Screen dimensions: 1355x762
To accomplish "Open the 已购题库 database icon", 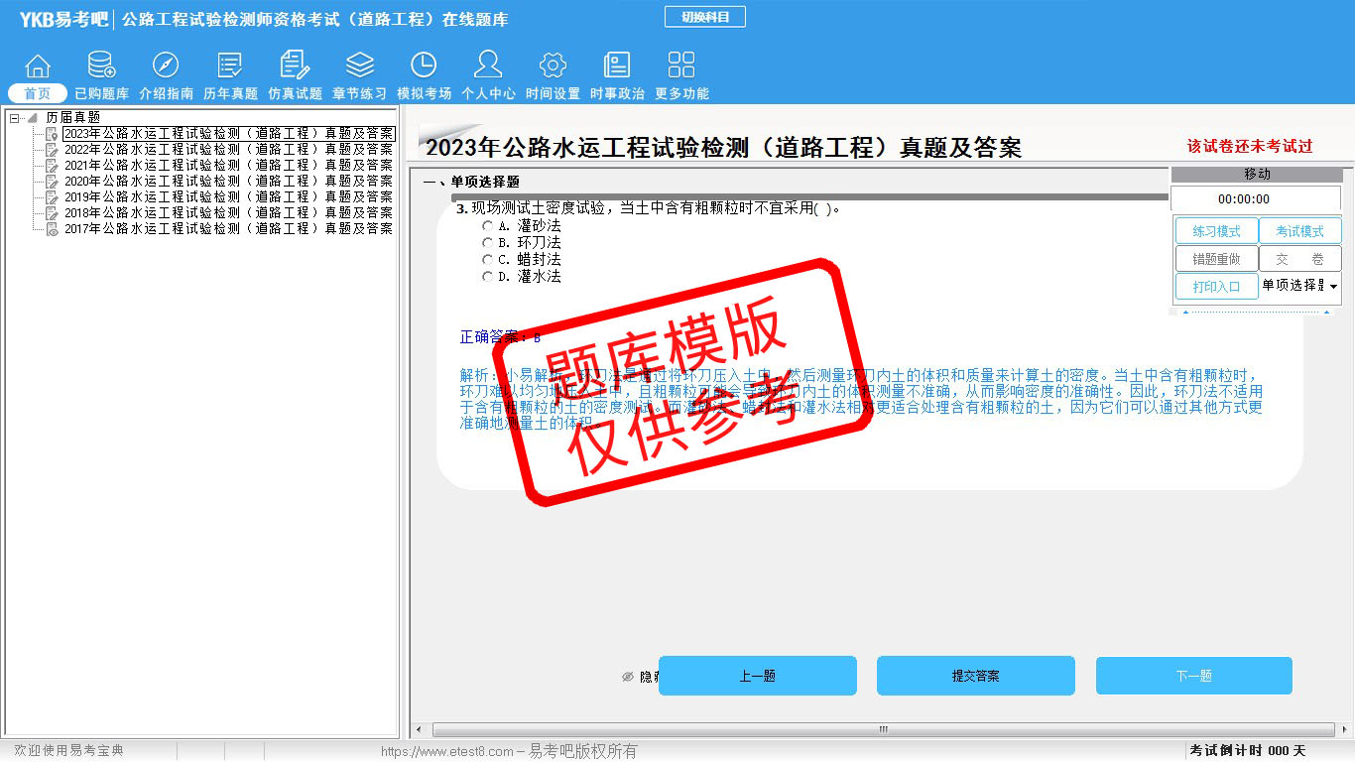I will click(x=101, y=65).
